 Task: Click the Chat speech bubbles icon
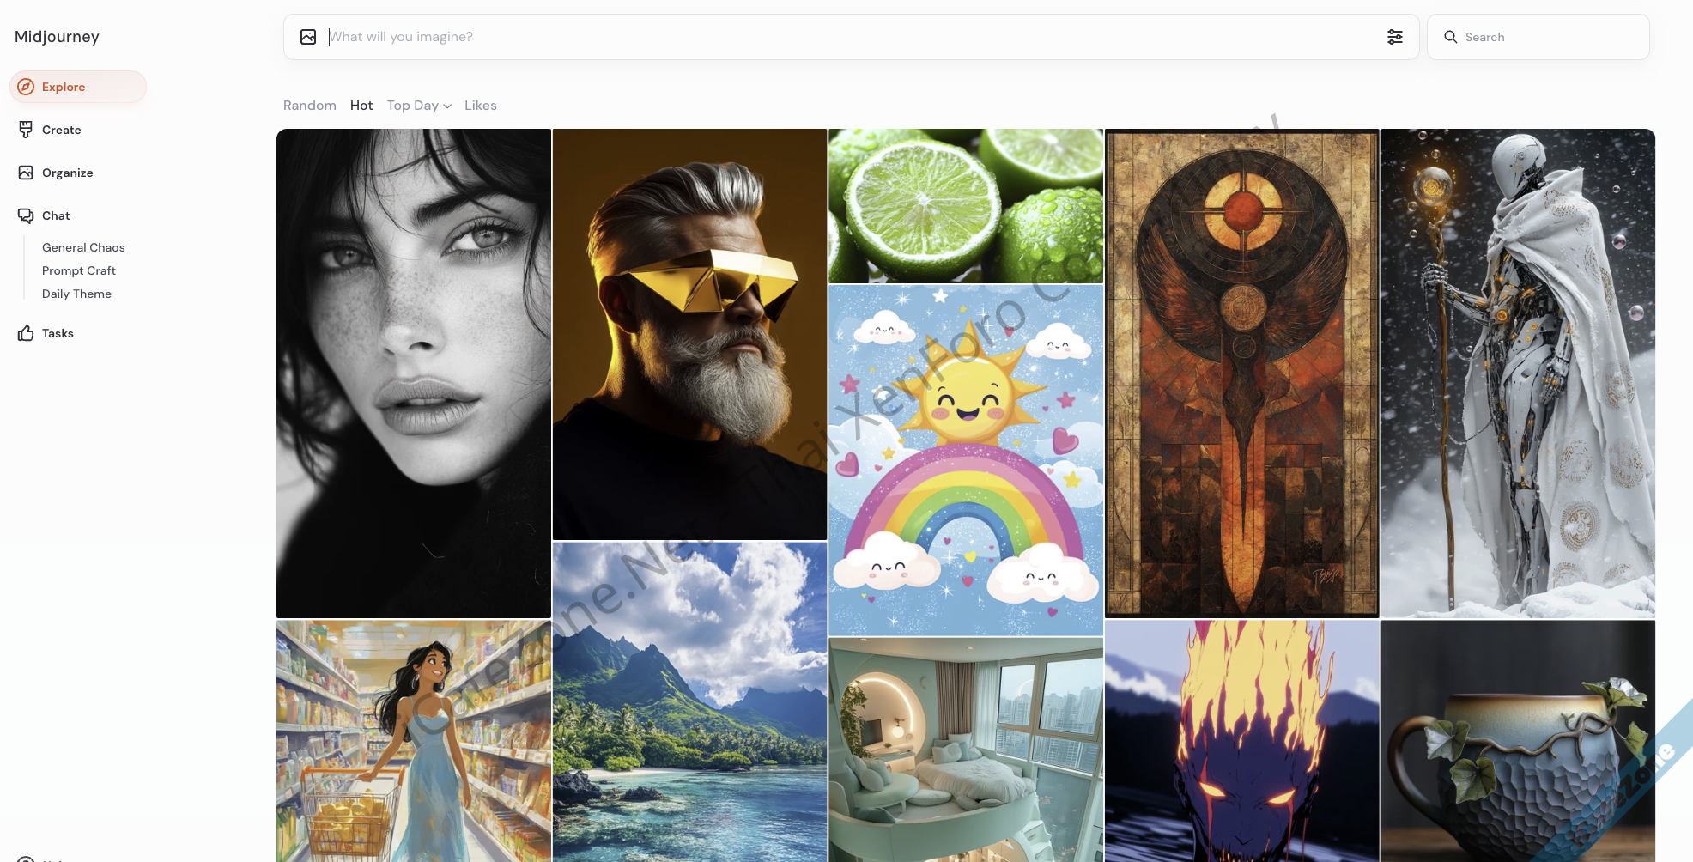pyautogui.click(x=26, y=215)
